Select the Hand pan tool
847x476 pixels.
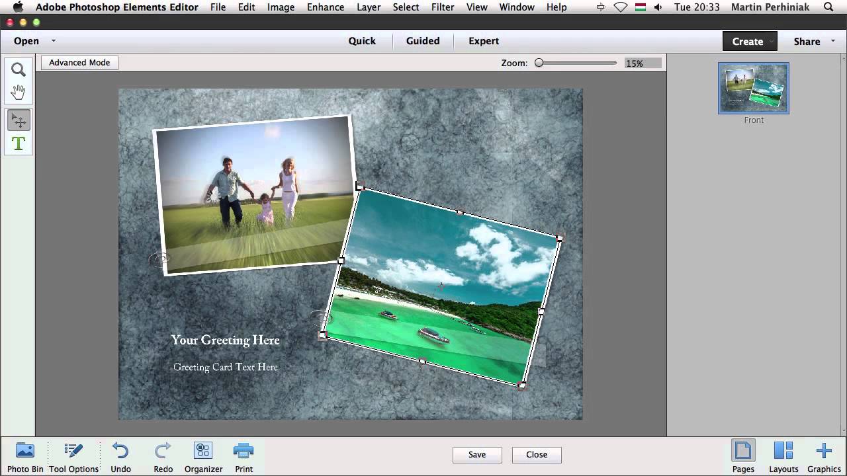18,93
